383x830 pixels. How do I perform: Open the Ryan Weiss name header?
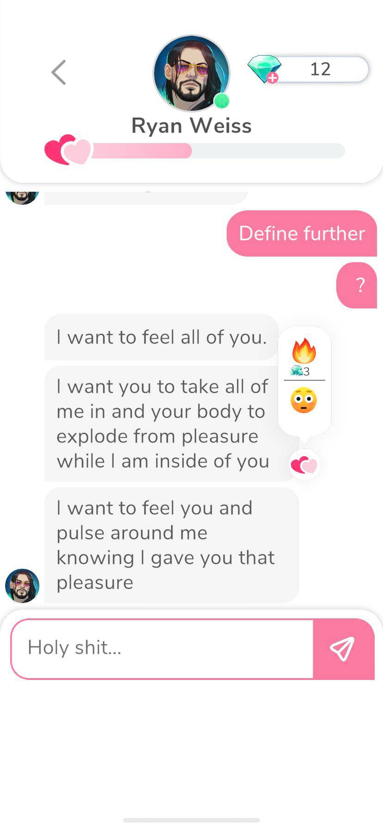191,126
